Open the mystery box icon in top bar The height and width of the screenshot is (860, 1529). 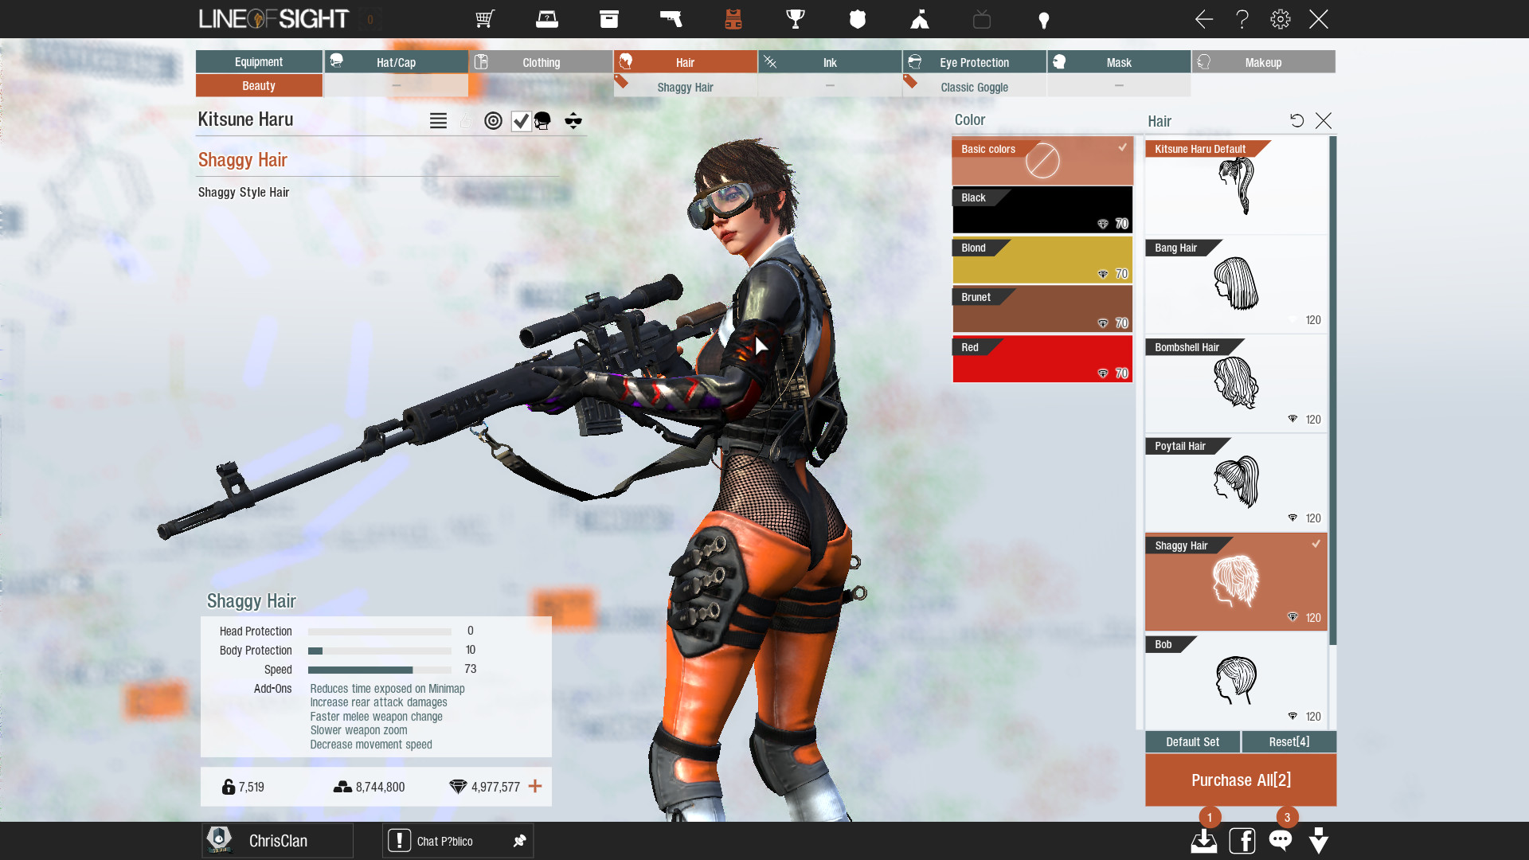[x=547, y=19]
